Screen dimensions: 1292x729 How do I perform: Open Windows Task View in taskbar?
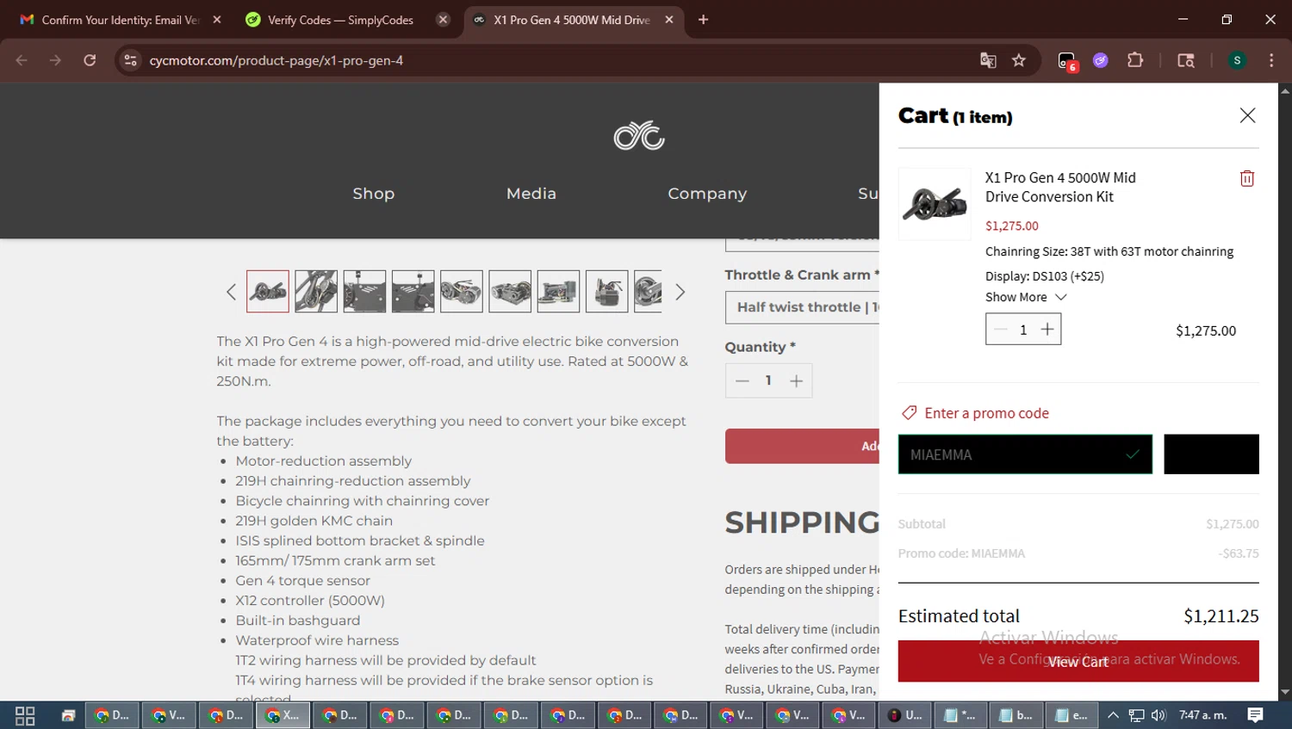25,715
